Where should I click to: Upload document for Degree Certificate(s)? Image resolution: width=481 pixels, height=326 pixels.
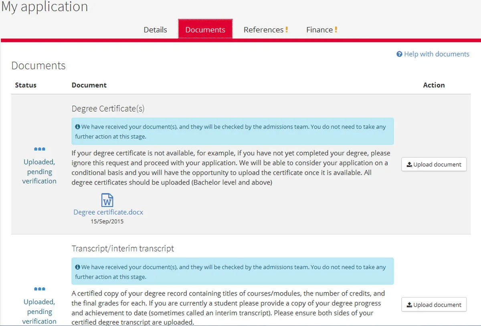tap(434, 164)
